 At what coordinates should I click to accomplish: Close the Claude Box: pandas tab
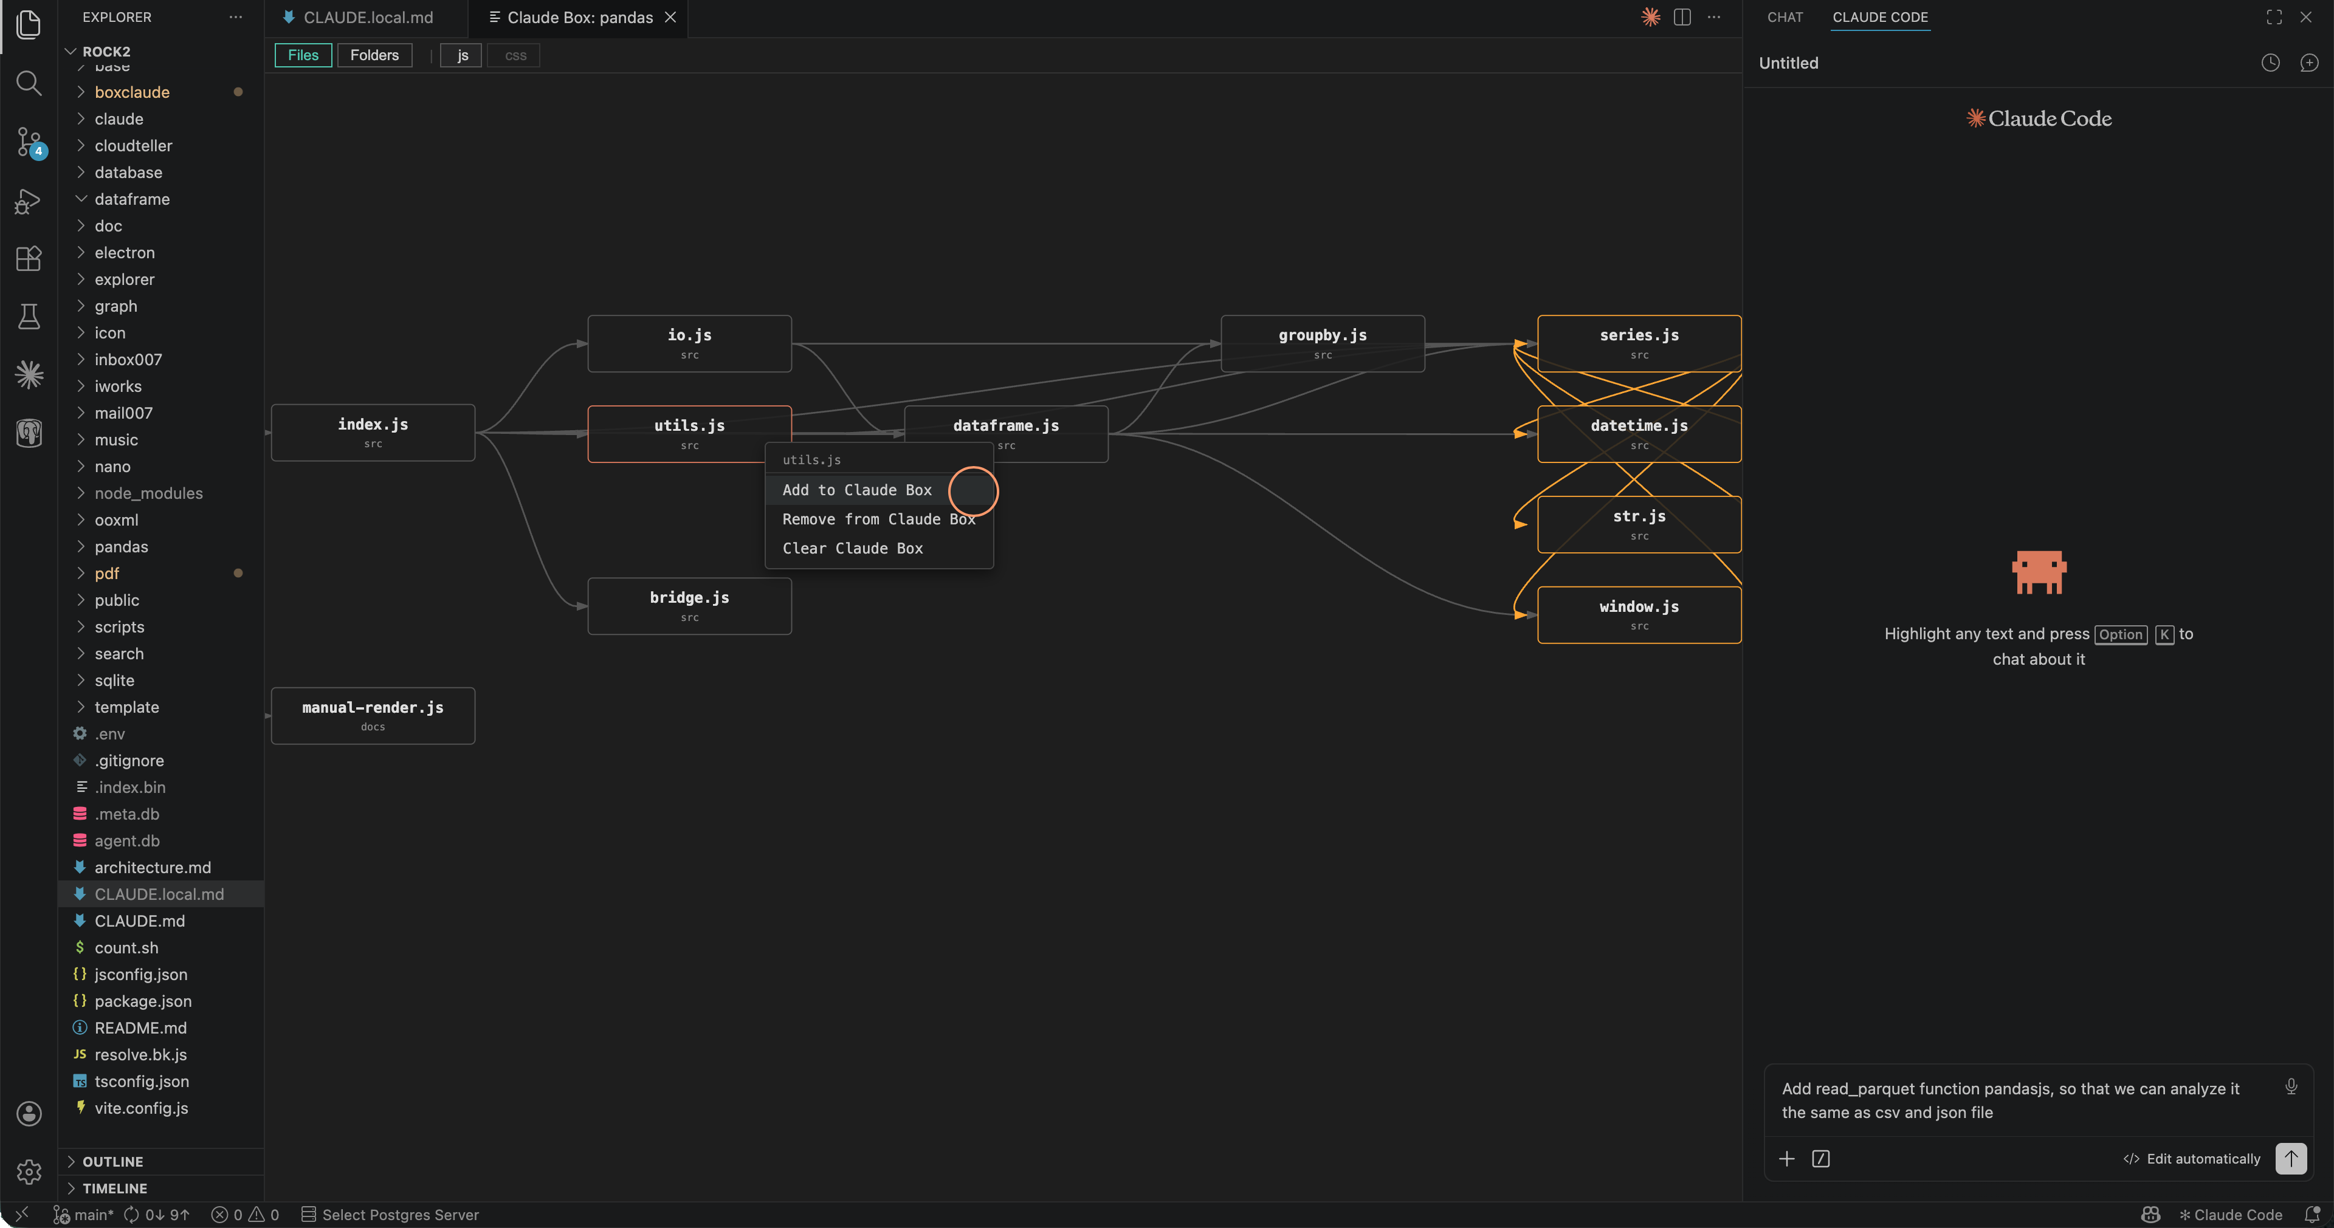670,17
